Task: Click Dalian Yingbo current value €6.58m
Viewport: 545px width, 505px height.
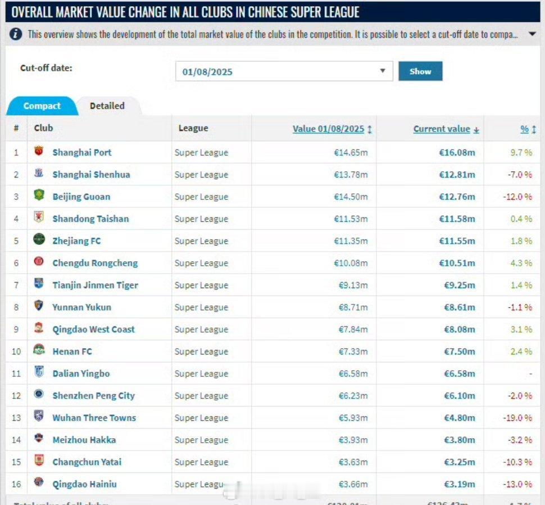Action: coord(460,374)
